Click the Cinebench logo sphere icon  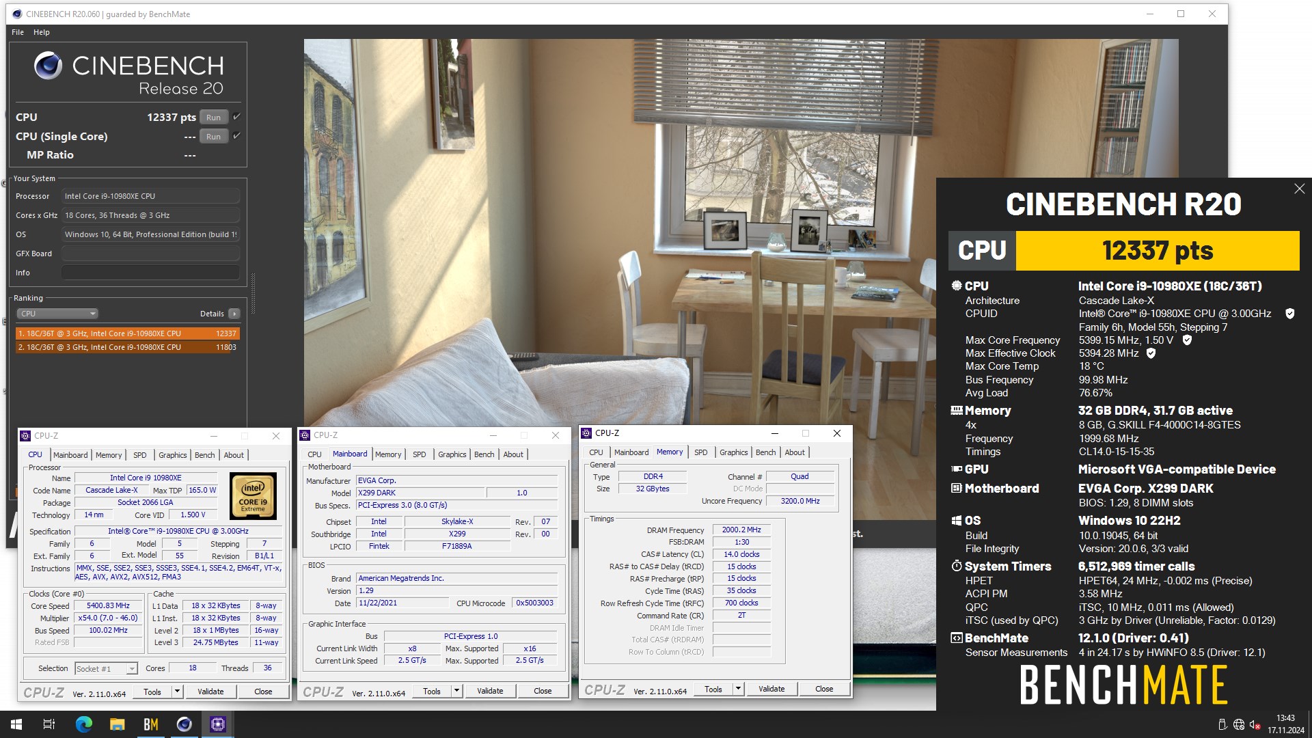click(x=49, y=66)
